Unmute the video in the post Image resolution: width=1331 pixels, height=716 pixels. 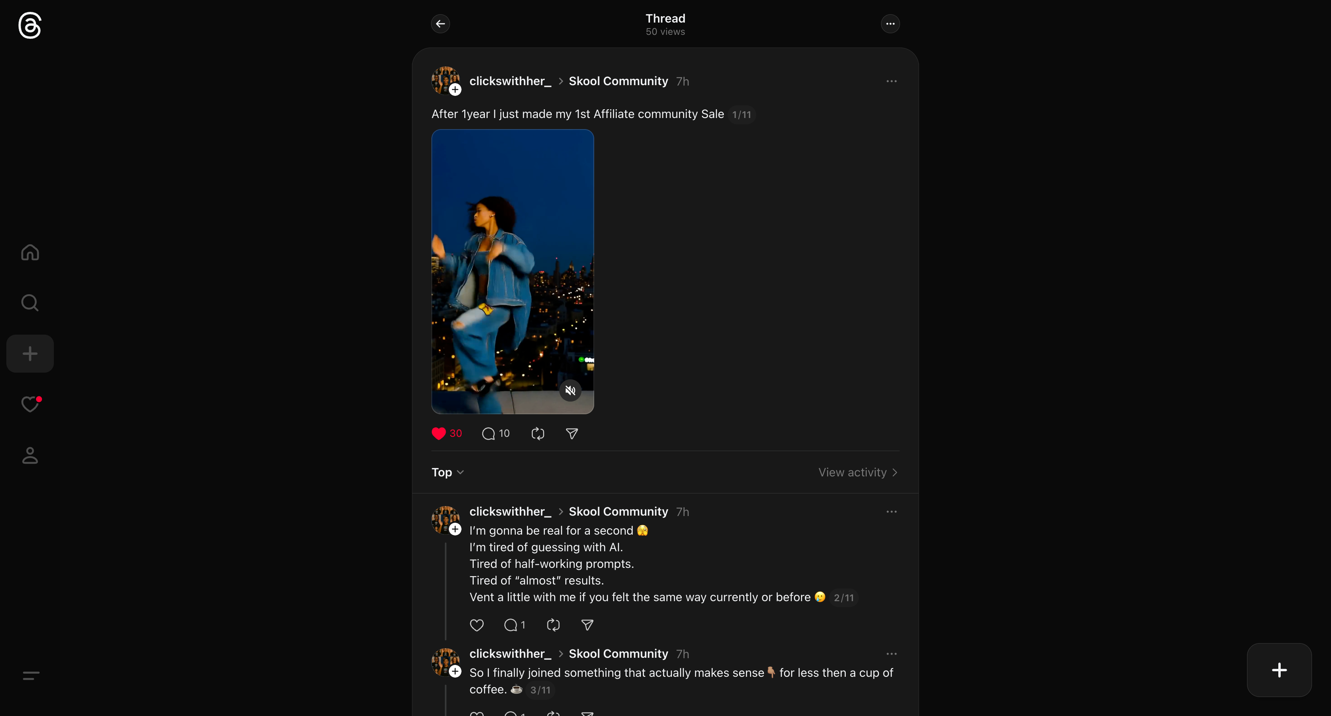(x=570, y=390)
